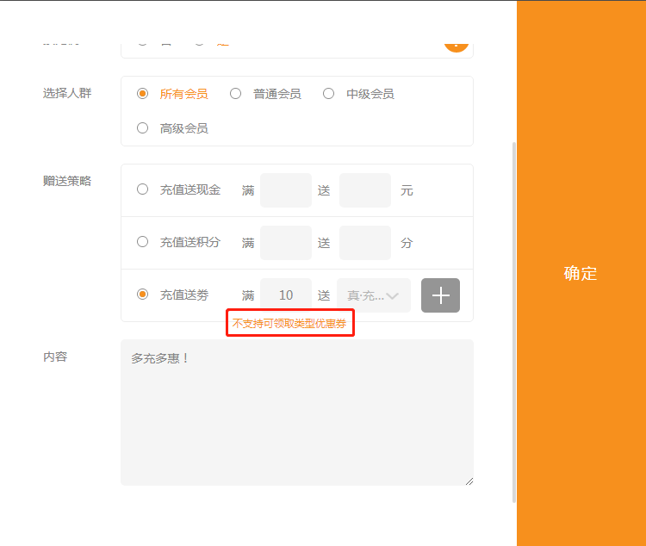Click into the 内容 text area

(x=296, y=412)
